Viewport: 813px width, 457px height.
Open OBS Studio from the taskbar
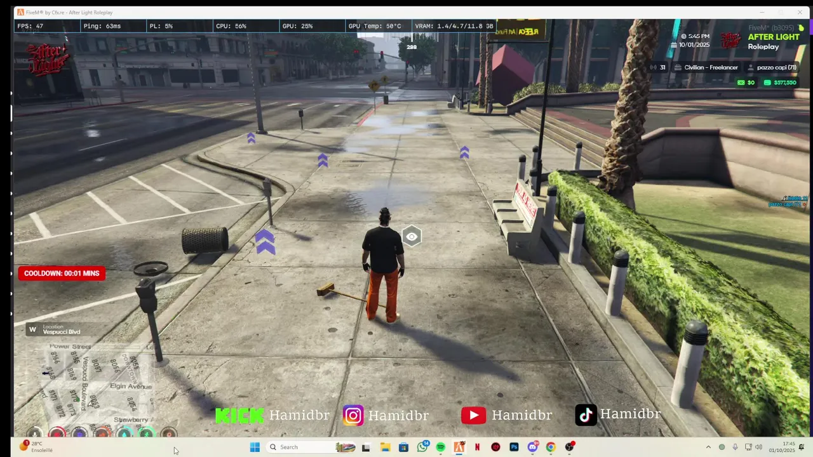point(569,447)
